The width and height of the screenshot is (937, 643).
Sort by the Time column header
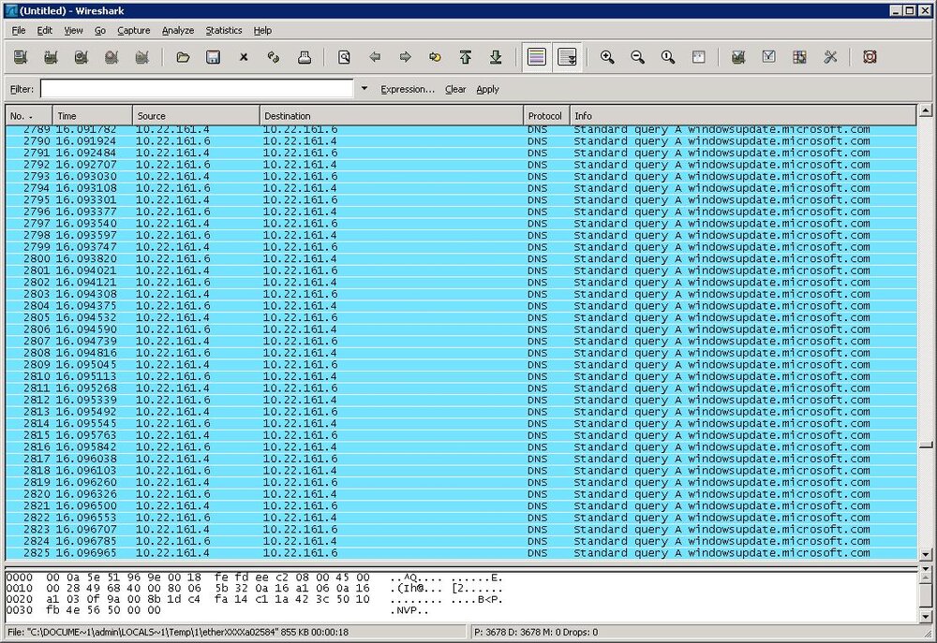pyautogui.click(x=93, y=116)
